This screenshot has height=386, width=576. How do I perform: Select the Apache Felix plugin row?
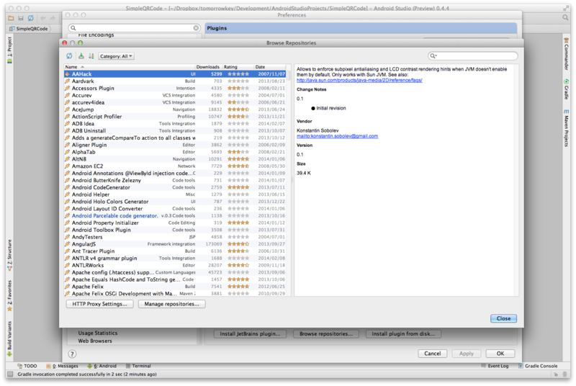(x=175, y=287)
